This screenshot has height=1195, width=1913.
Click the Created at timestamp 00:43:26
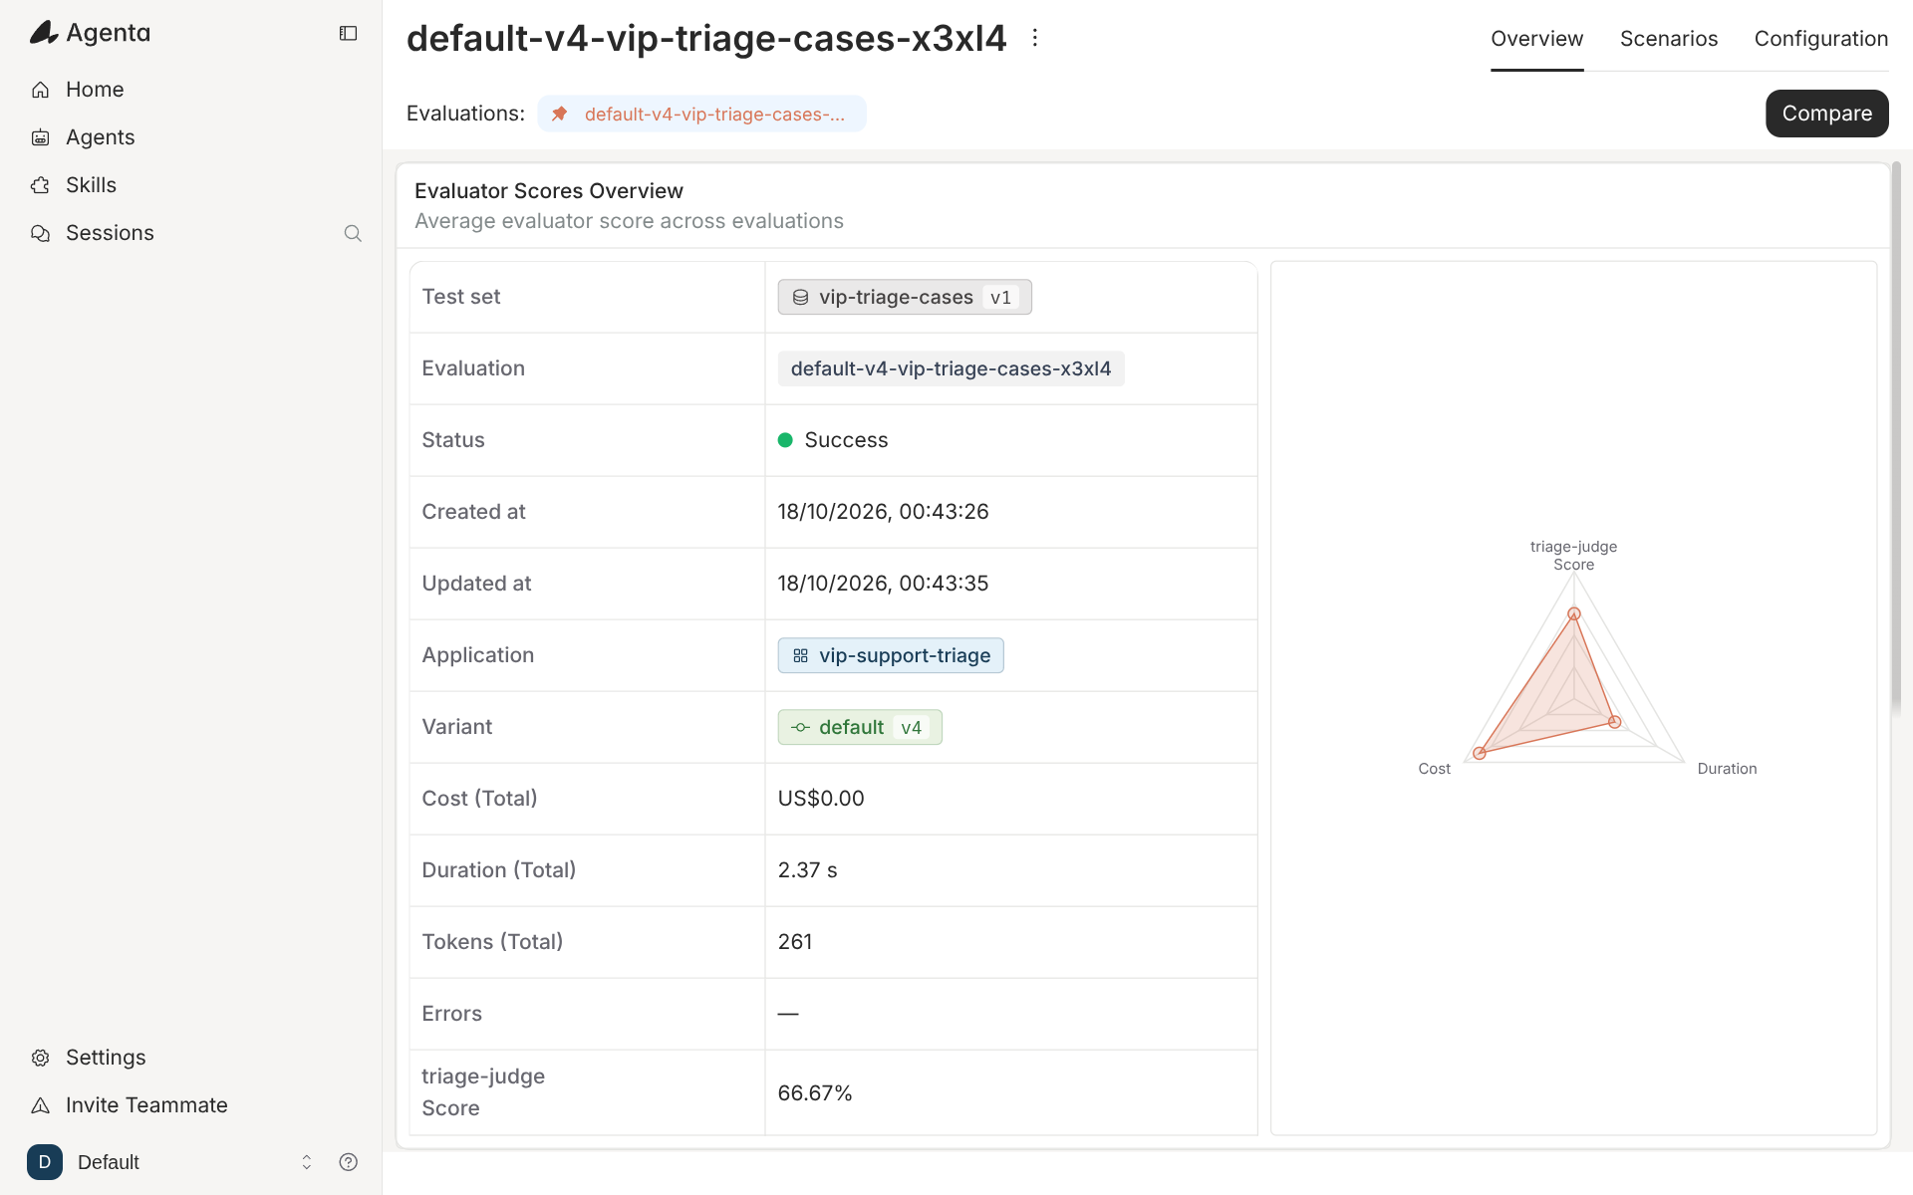click(x=883, y=512)
